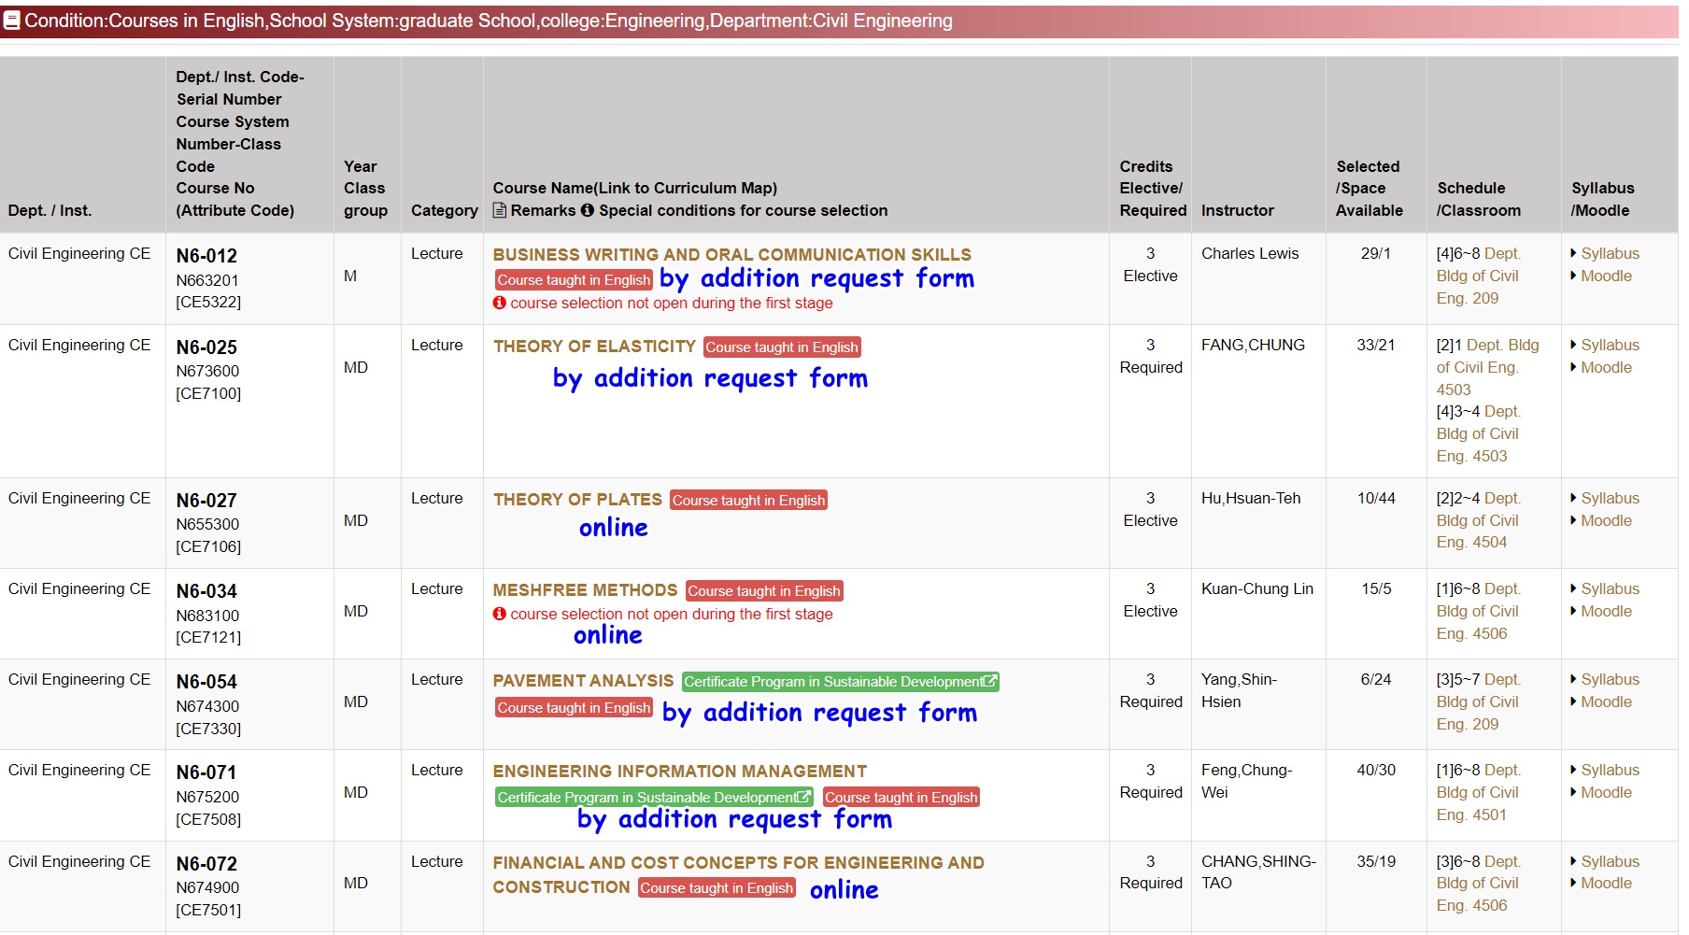Open Moodle for Theory of Elasticity
Viewport: 1689px width, 935px height.
pyautogui.click(x=1606, y=367)
